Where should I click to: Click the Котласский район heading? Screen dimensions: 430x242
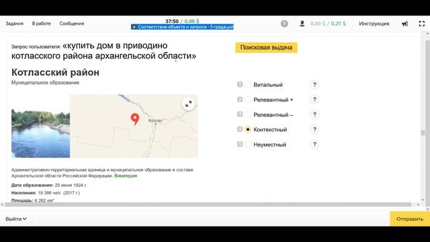(55, 73)
